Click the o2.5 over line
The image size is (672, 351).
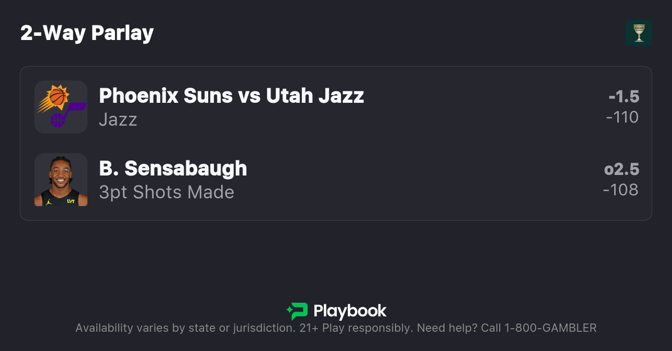[622, 169]
